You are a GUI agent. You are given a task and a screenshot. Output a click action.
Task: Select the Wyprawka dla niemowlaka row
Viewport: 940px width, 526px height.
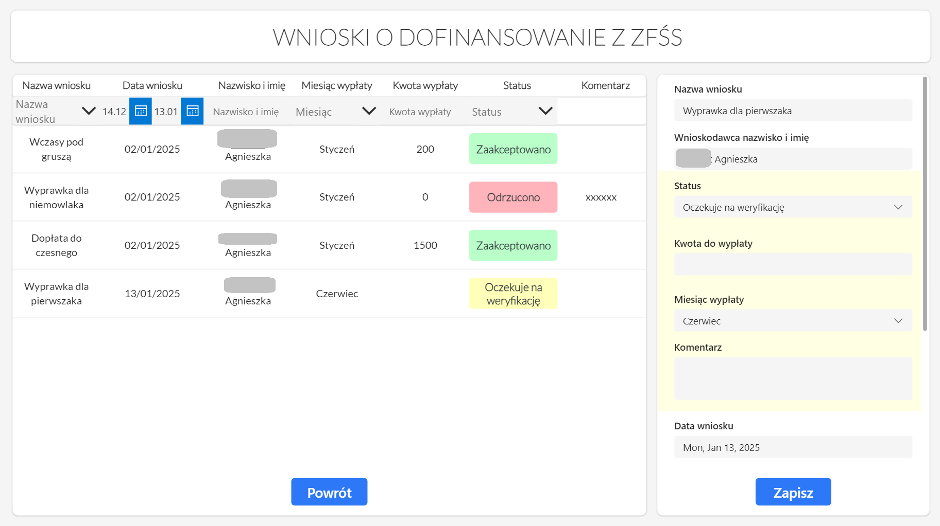tap(56, 197)
